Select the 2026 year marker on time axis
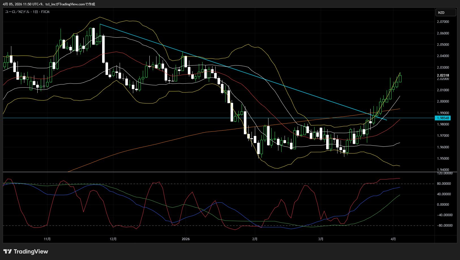 186,239
